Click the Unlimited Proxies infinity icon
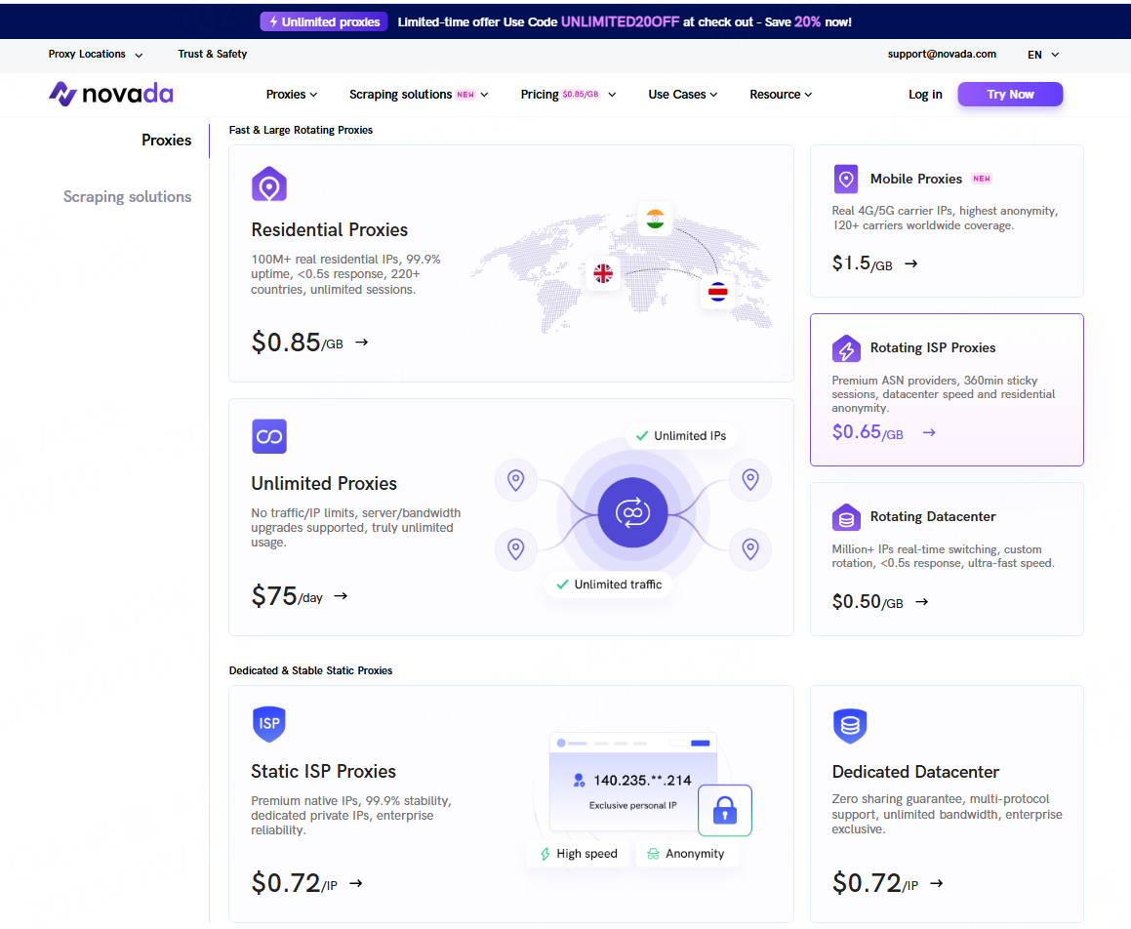 point(269,436)
